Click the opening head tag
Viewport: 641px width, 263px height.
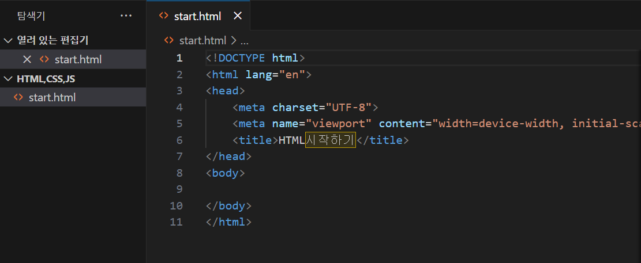coord(225,91)
